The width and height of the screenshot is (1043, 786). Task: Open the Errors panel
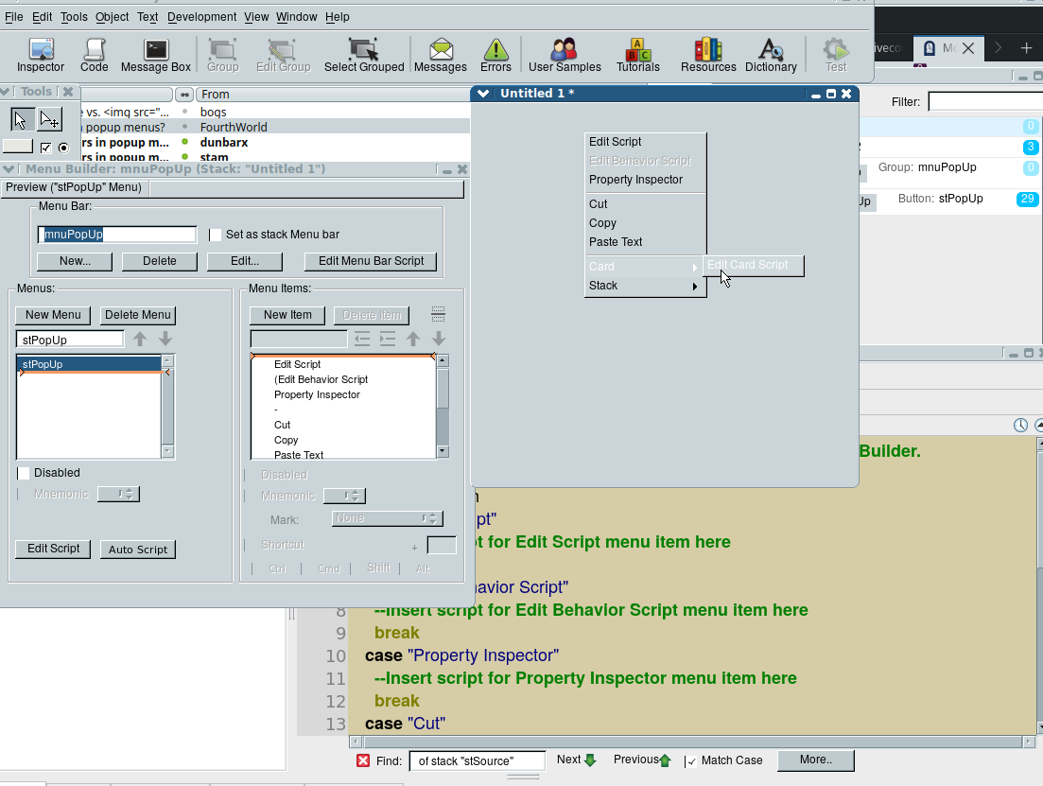(495, 55)
